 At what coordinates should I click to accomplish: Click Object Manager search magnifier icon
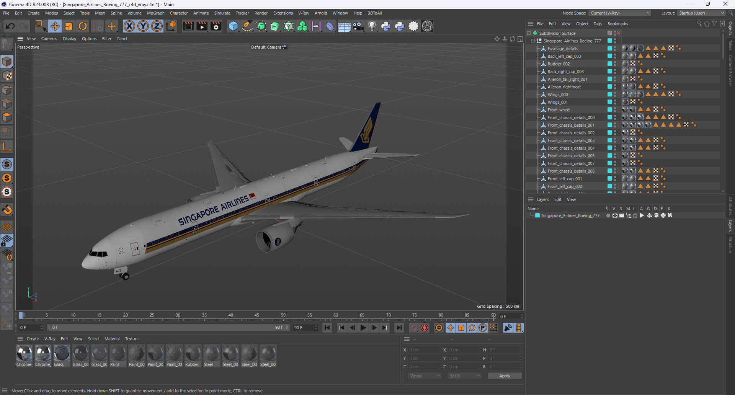(x=699, y=24)
